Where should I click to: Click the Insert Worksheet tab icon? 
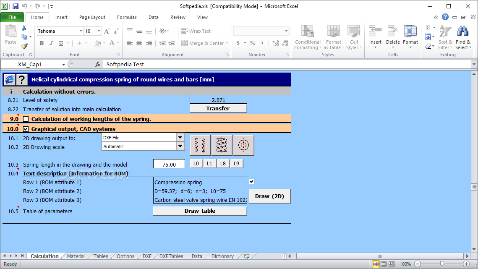tap(246, 256)
